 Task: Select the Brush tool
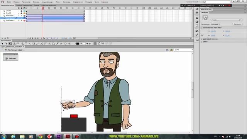(41, 44)
